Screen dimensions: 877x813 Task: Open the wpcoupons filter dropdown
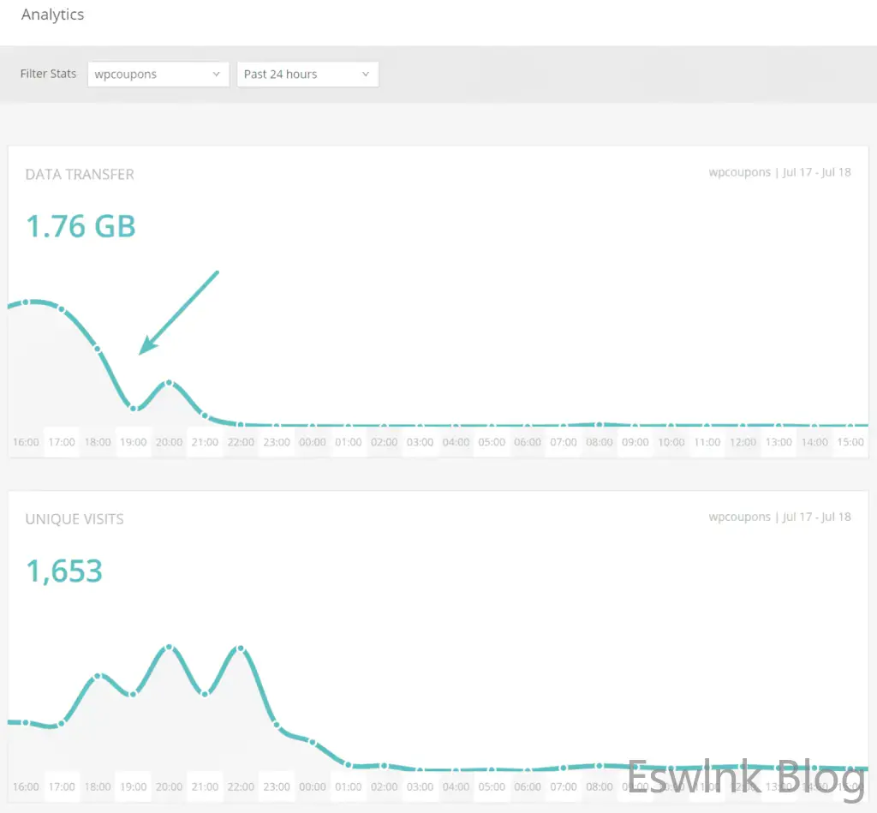coord(158,75)
